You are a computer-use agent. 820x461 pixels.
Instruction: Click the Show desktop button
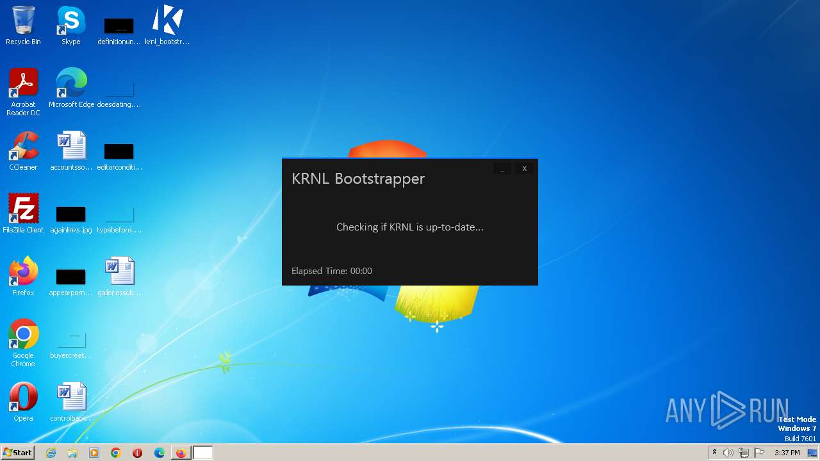[x=812, y=453]
